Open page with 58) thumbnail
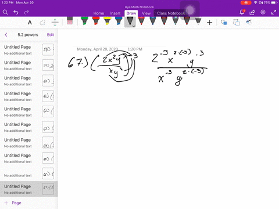279x209 pixels. tap(29, 50)
